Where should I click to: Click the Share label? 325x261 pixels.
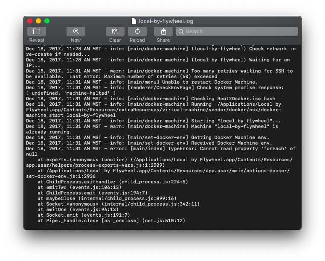(x=163, y=40)
